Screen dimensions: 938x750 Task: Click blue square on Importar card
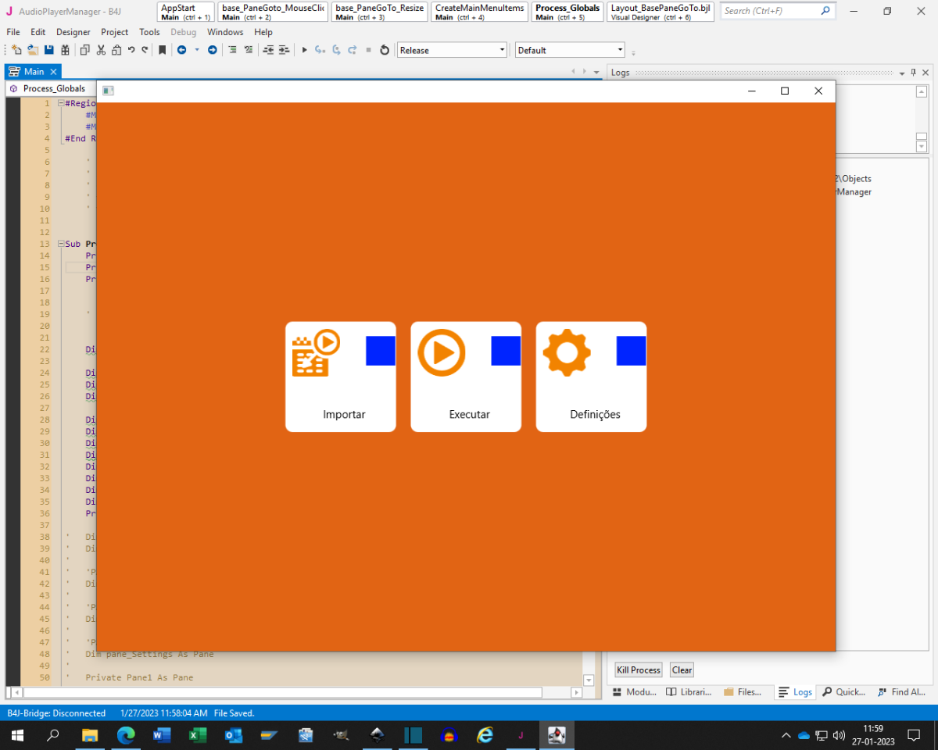381,351
